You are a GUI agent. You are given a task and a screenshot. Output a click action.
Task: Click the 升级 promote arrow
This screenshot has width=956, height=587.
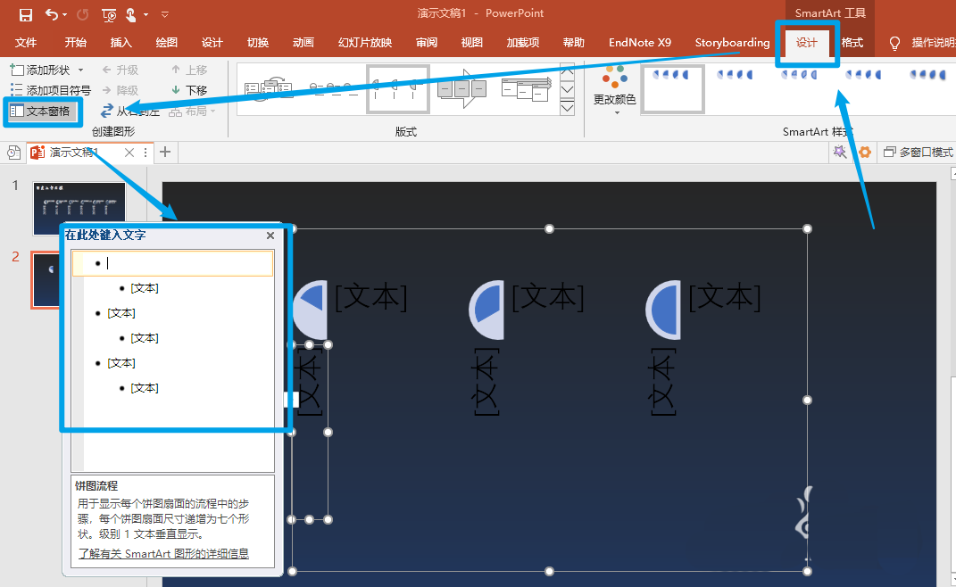(x=121, y=70)
